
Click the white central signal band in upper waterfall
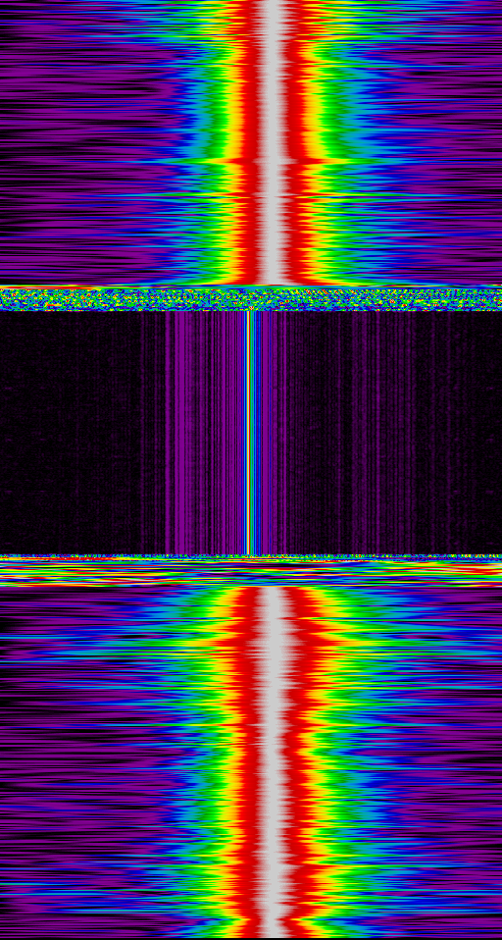pyautogui.click(x=273, y=142)
